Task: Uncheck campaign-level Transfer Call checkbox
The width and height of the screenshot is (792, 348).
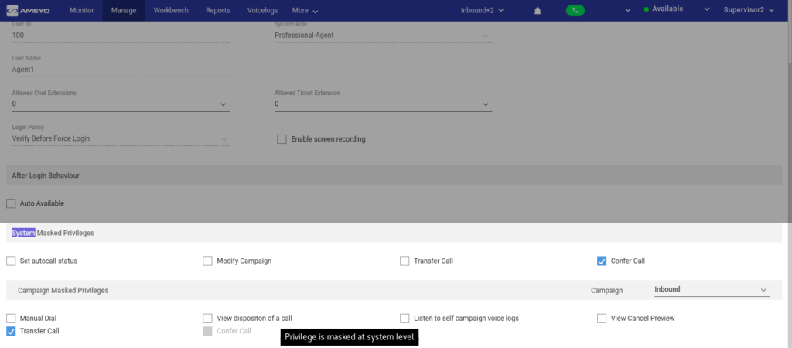Action: [x=11, y=331]
